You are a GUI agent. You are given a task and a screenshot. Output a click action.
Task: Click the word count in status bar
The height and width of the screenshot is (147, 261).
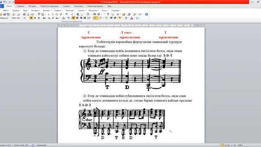[x=21, y=145]
